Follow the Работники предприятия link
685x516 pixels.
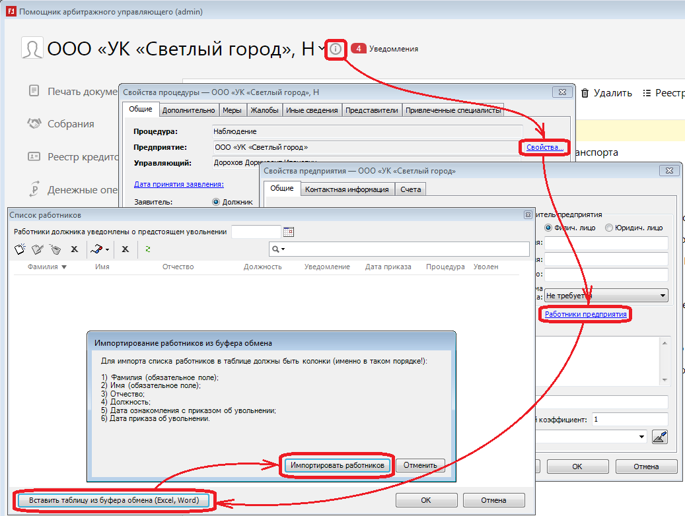(585, 315)
